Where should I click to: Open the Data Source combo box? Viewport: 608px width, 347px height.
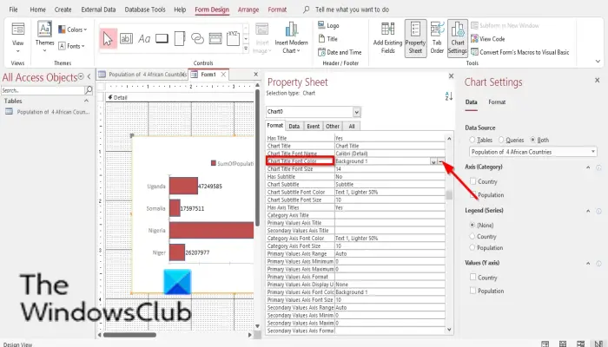532,152
